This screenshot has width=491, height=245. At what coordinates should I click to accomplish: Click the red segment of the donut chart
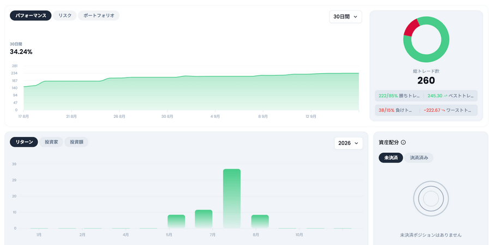[410, 28]
